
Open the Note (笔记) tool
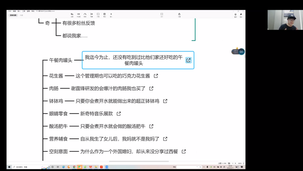coord(105,15)
